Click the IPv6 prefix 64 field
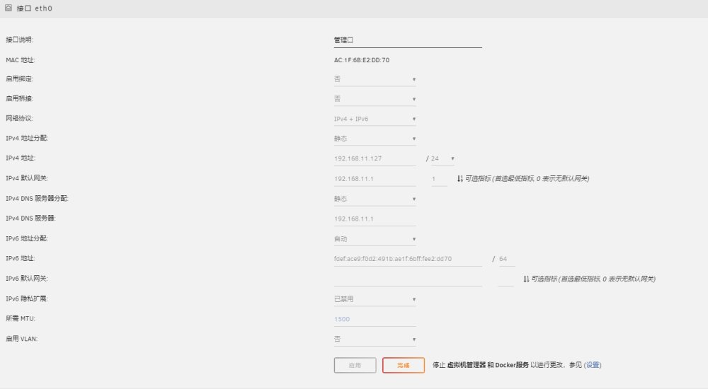This screenshot has height=389, width=708. (507, 259)
